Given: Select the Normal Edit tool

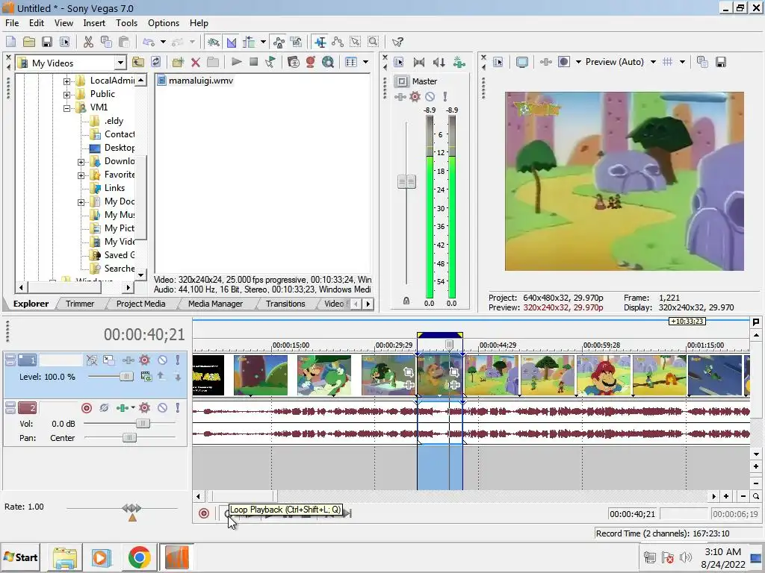Looking at the screenshot, I should [x=320, y=42].
